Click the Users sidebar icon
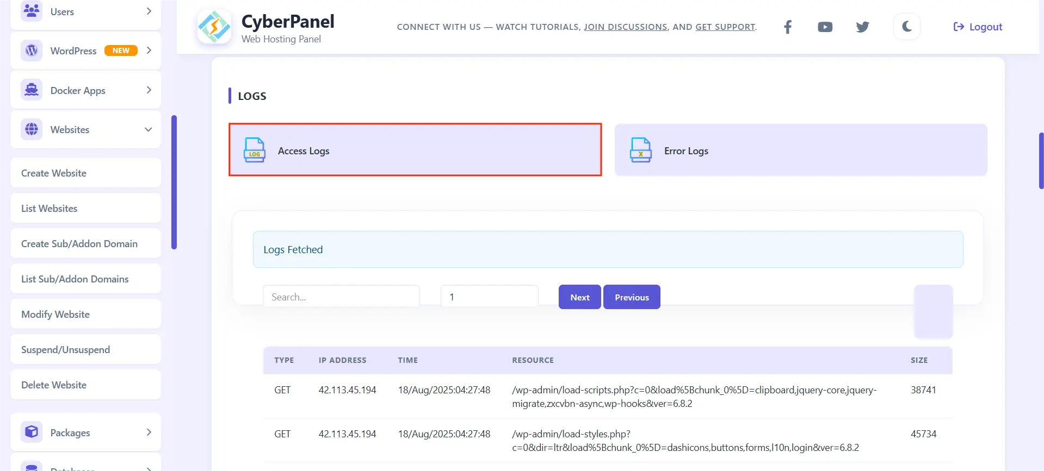Screen dimensions: 1044x471 coord(32,11)
